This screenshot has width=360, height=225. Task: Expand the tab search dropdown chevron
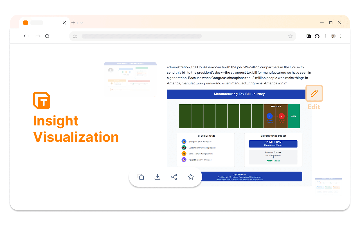(82, 23)
